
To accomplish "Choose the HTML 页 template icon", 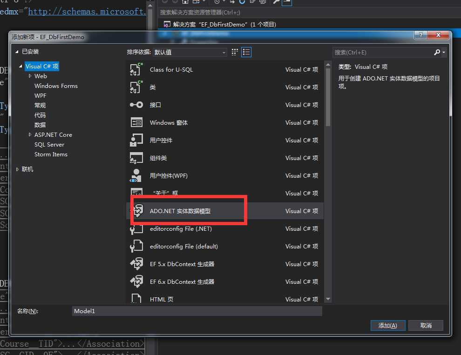I will (x=136, y=298).
